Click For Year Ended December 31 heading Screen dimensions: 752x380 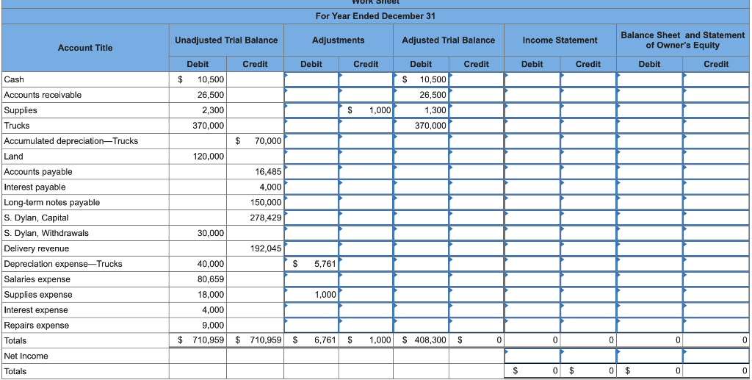[375, 16]
